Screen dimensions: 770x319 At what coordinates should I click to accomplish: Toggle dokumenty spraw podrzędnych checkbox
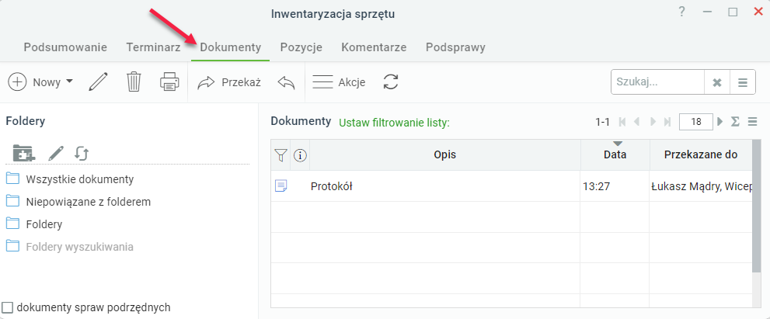tap(7, 307)
